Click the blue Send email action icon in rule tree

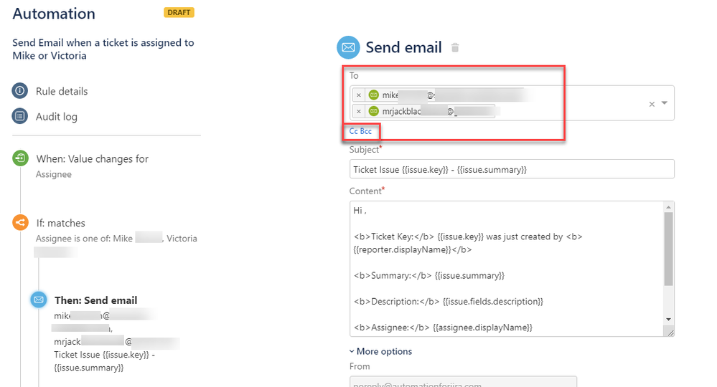point(39,300)
